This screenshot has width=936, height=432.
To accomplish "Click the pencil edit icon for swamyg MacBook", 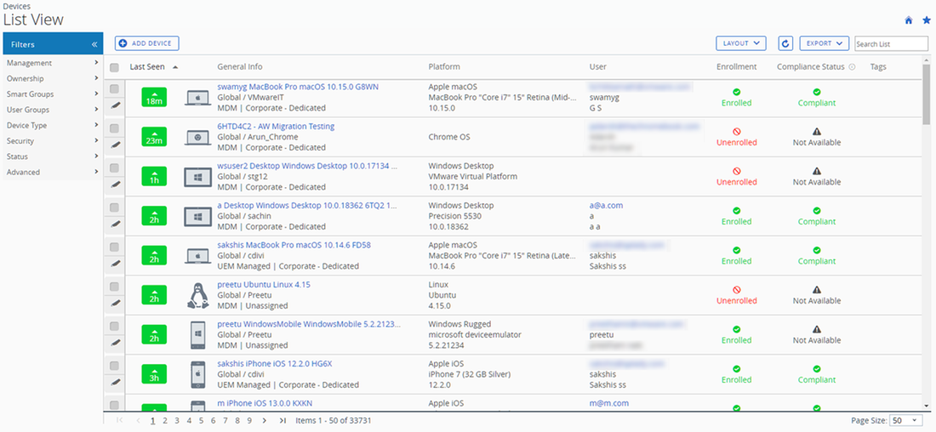I will click(115, 105).
